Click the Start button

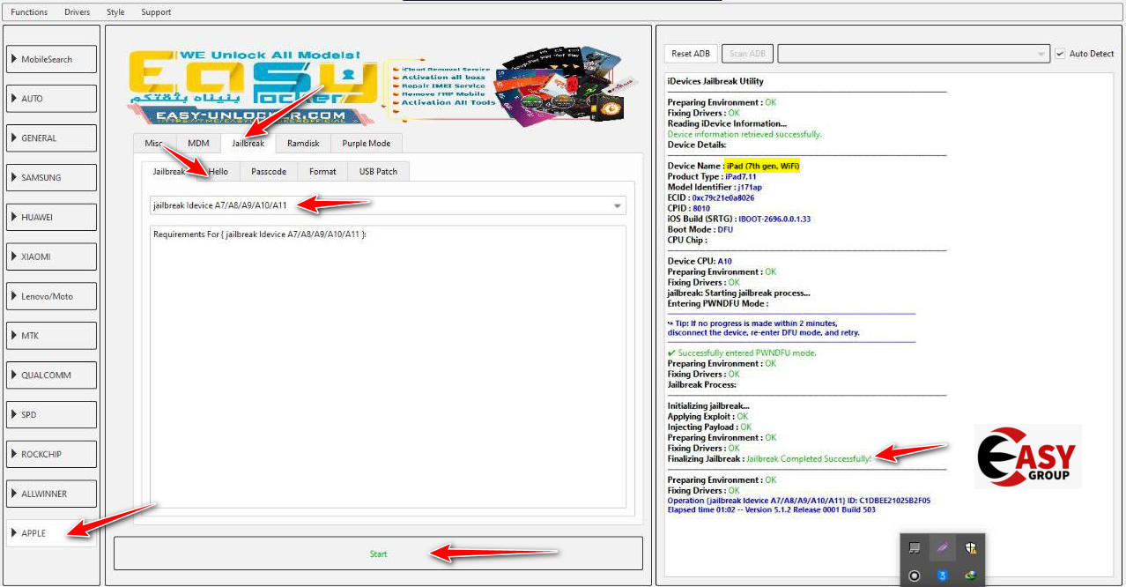pyautogui.click(x=378, y=554)
